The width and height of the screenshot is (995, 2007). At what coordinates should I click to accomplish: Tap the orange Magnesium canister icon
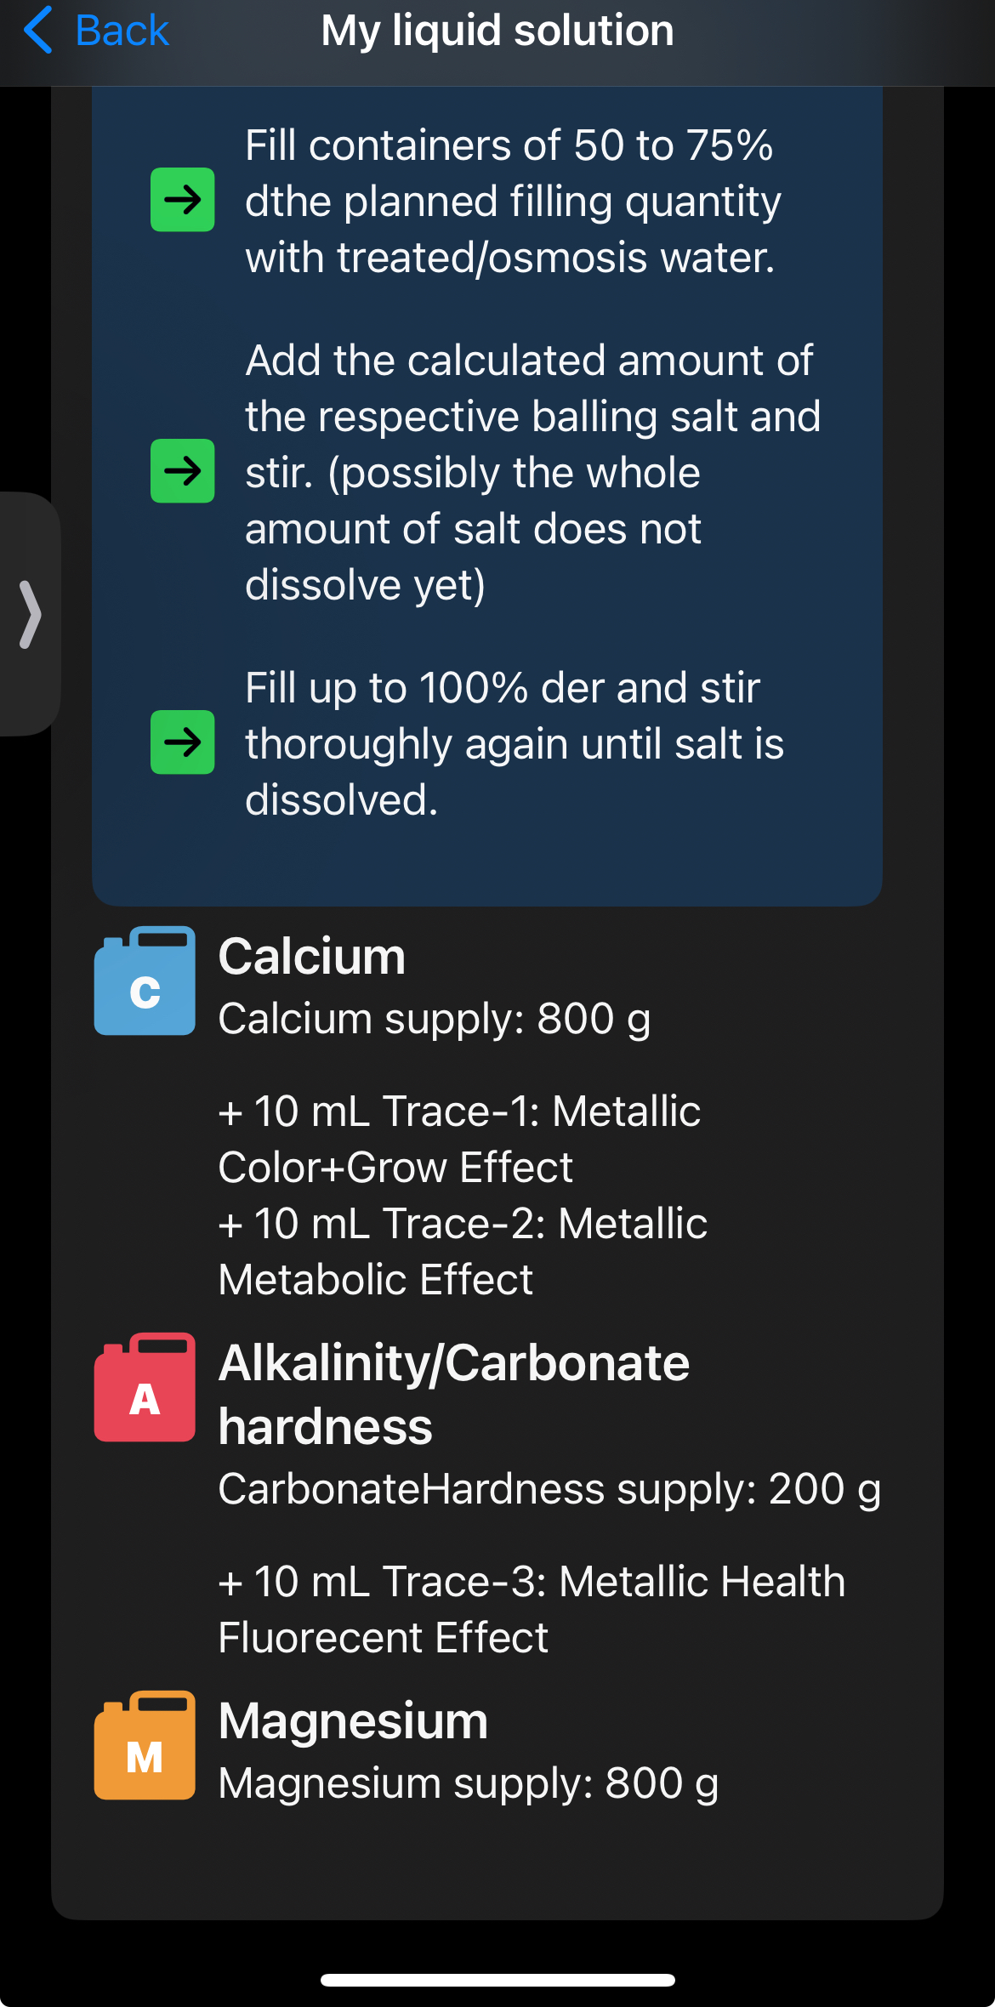click(x=145, y=1746)
